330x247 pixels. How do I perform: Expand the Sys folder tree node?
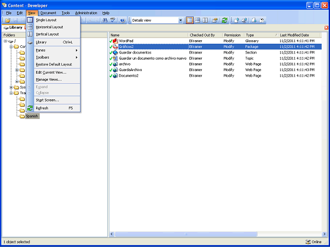click(11, 87)
